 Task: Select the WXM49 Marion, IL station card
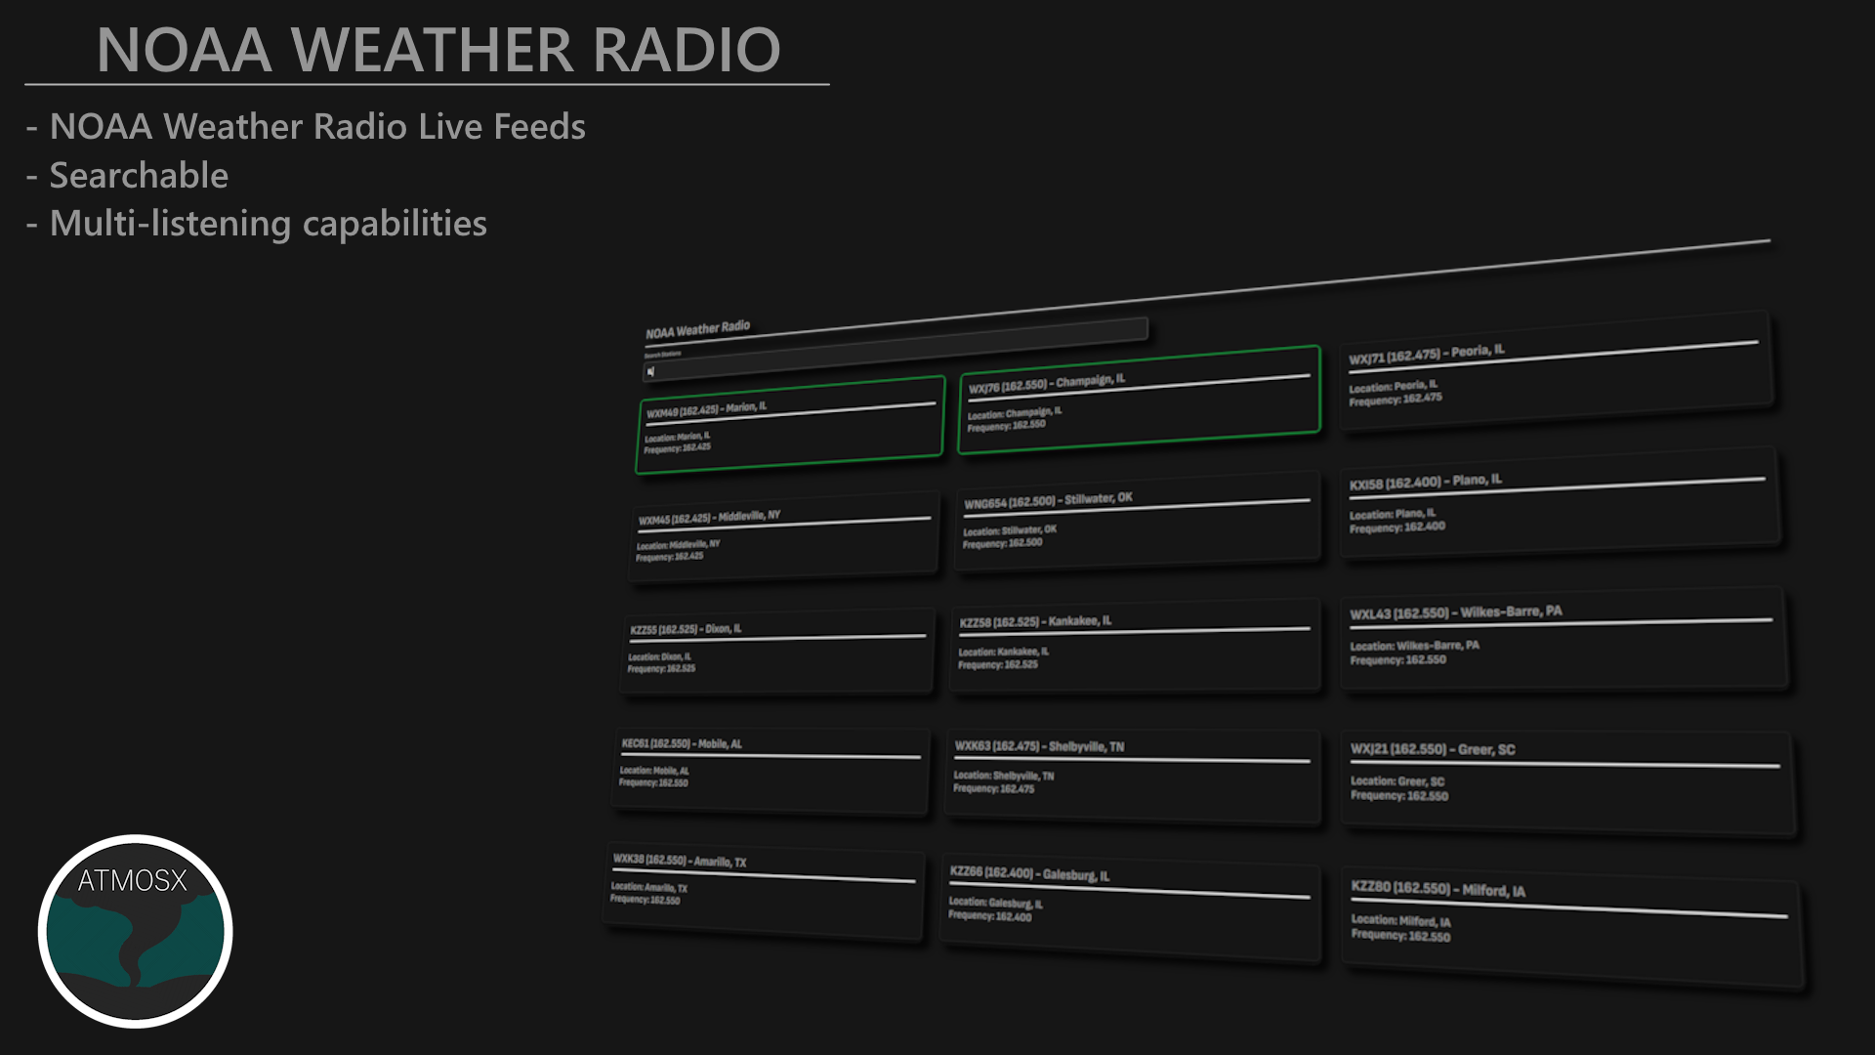(x=790, y=425)
